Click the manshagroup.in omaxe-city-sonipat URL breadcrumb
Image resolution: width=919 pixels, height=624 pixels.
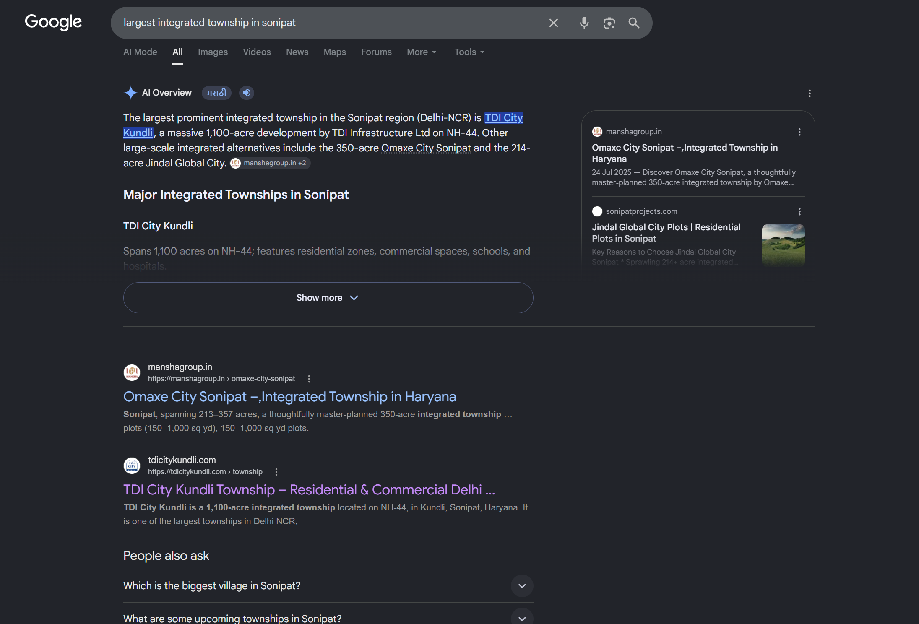[x=221, y=379]
